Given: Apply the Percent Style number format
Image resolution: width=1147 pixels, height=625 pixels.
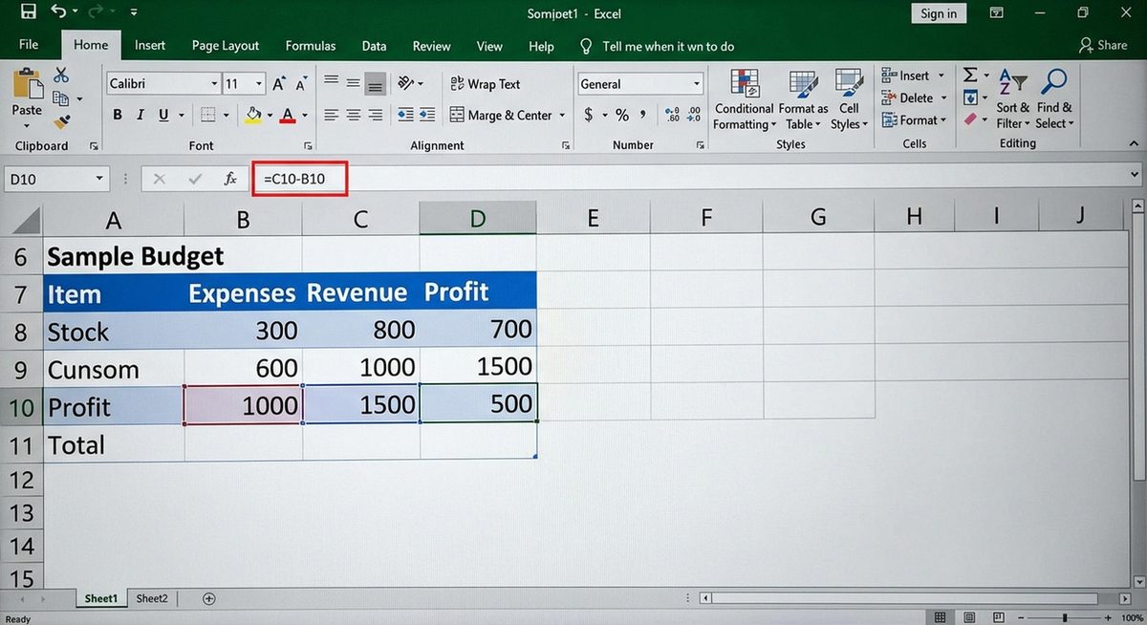Looking at the screenshot, I should (x=621, y=114).
